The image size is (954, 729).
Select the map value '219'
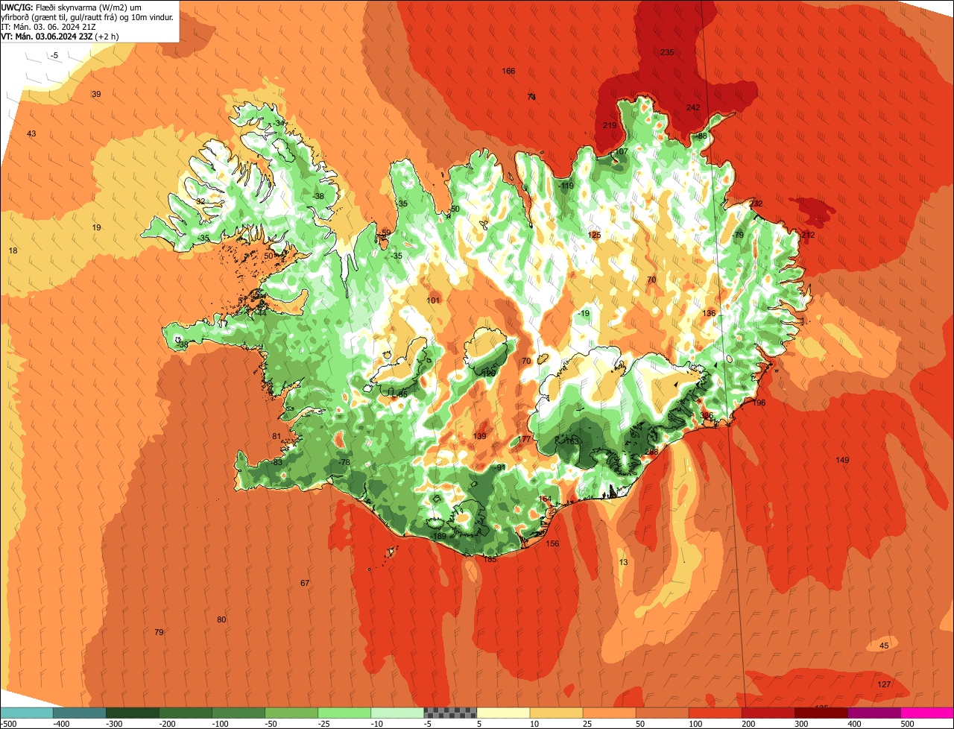(x=610, y=125)
